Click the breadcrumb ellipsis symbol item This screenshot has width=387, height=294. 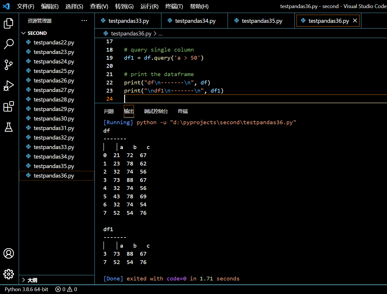161,34
